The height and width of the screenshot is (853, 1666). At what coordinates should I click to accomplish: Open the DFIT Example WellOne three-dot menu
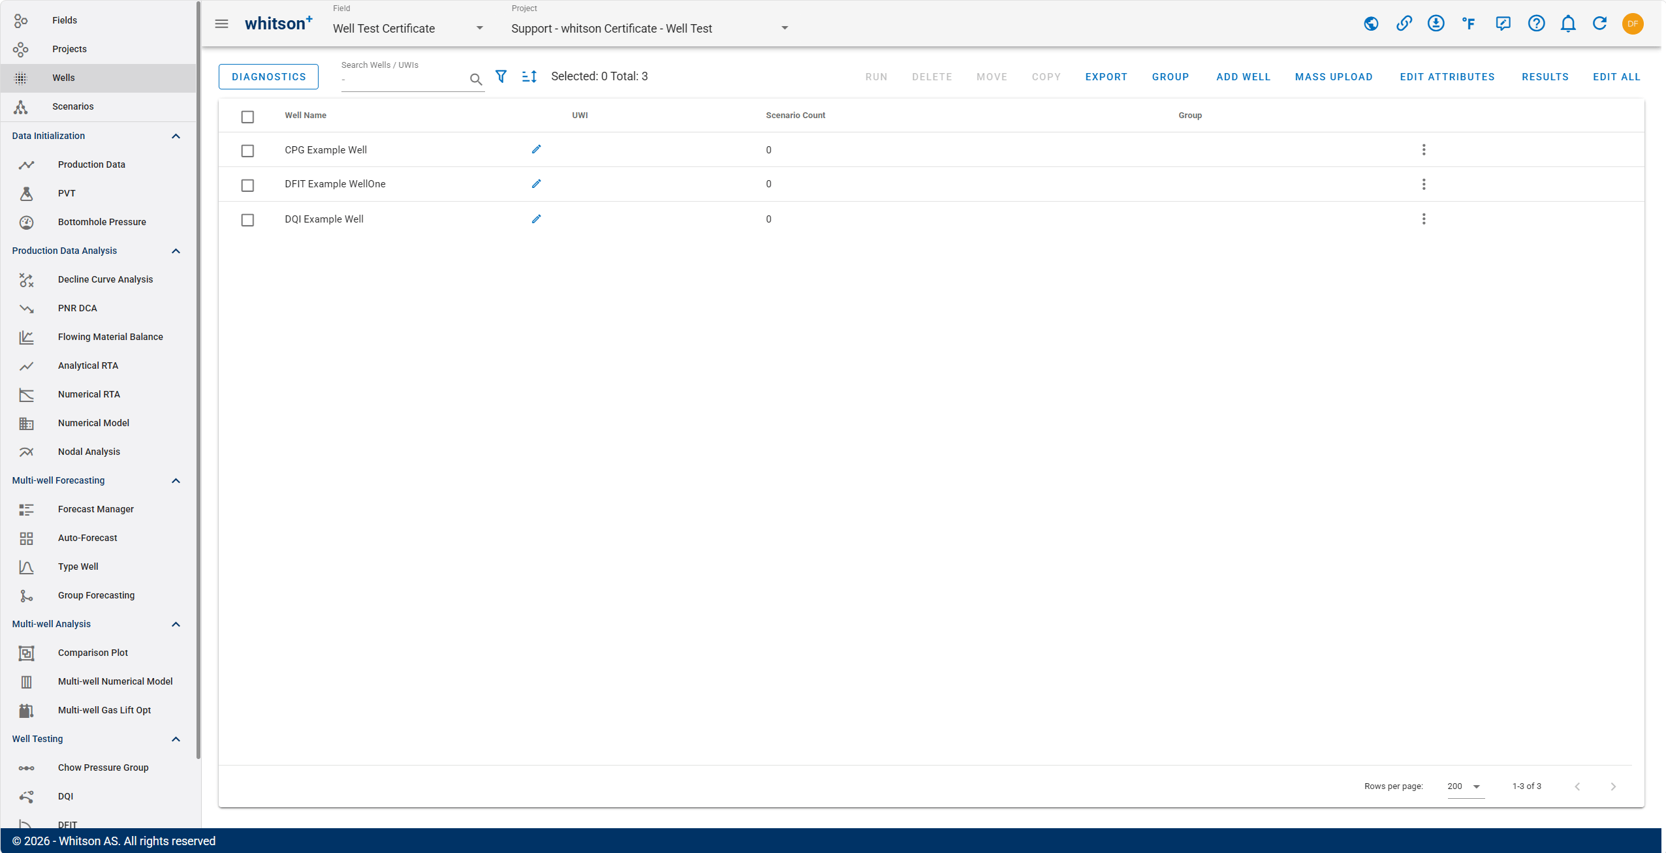pyautogui.click(x=1424, y=184)
